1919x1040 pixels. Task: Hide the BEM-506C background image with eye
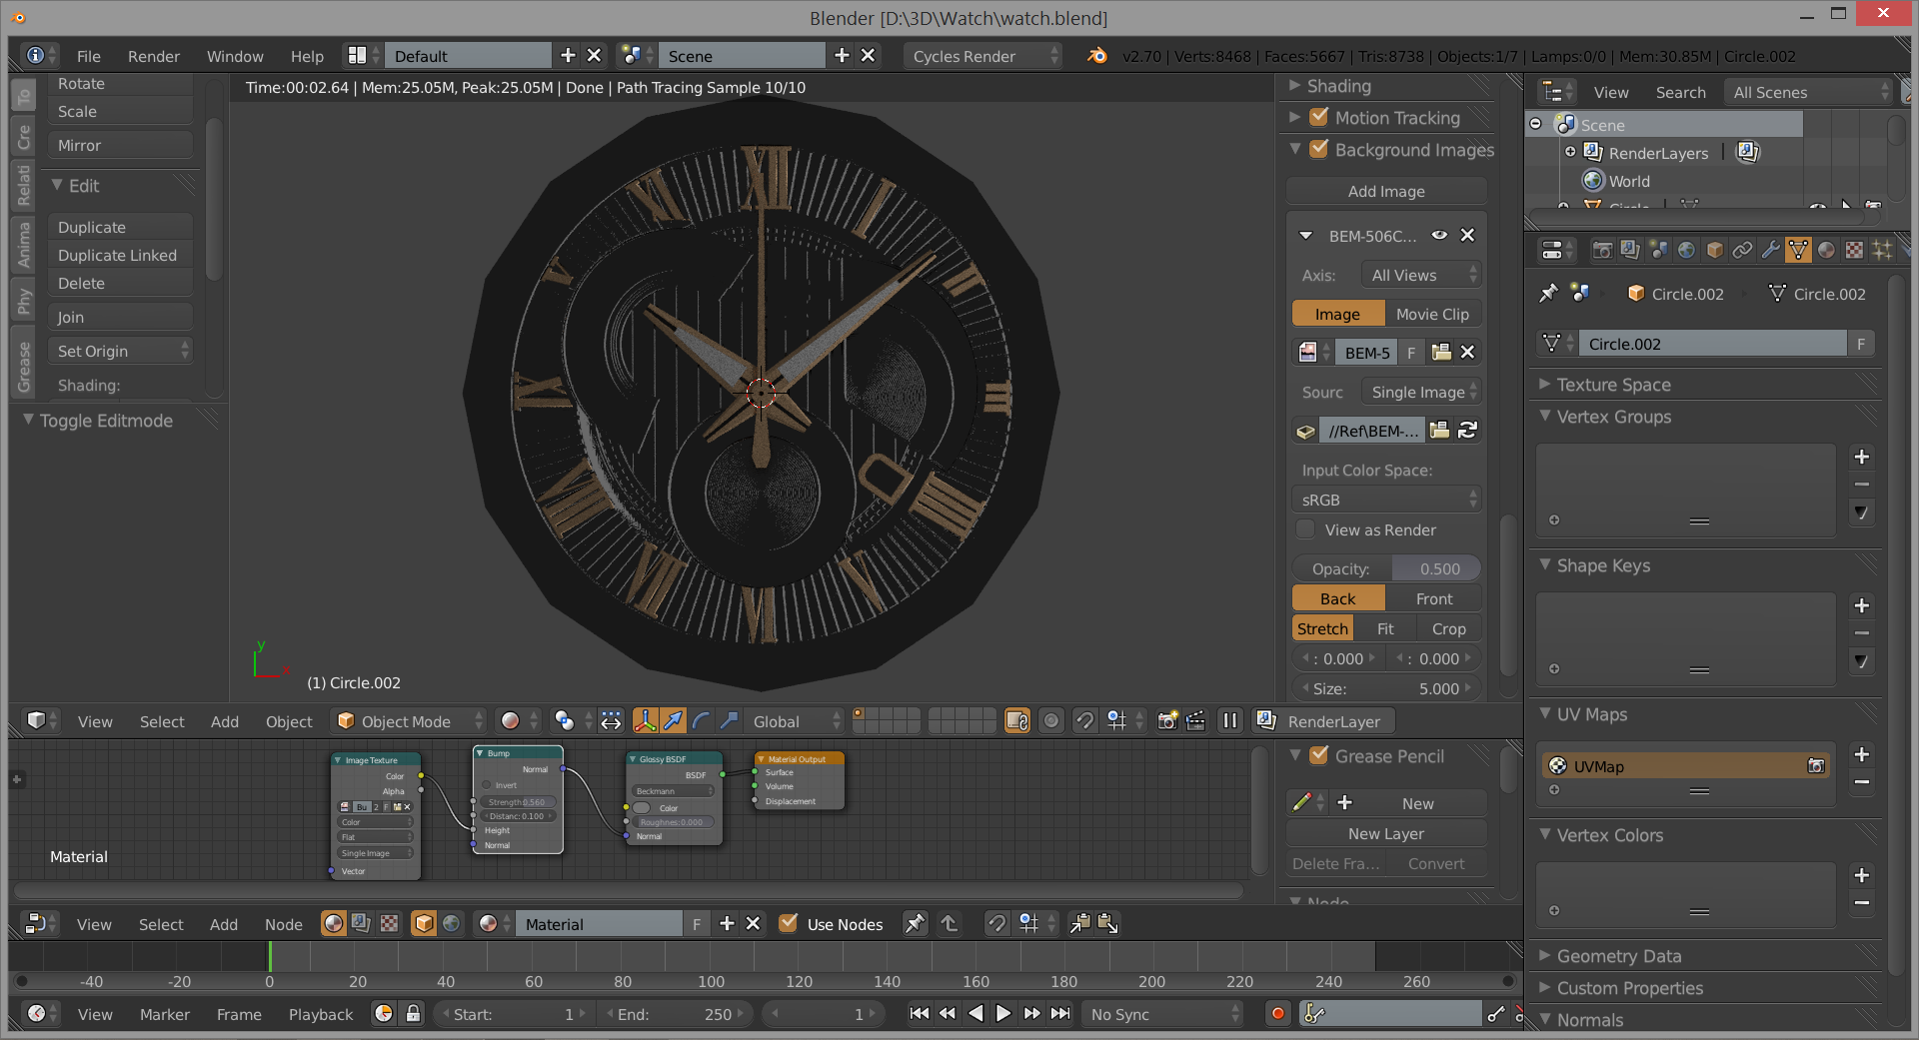click(x=1439, y=236)
